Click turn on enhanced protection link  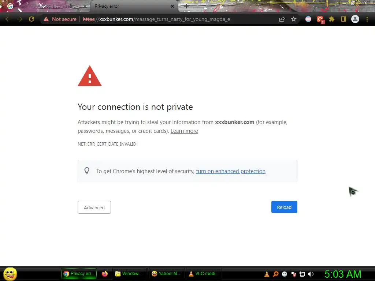point(231,171)
